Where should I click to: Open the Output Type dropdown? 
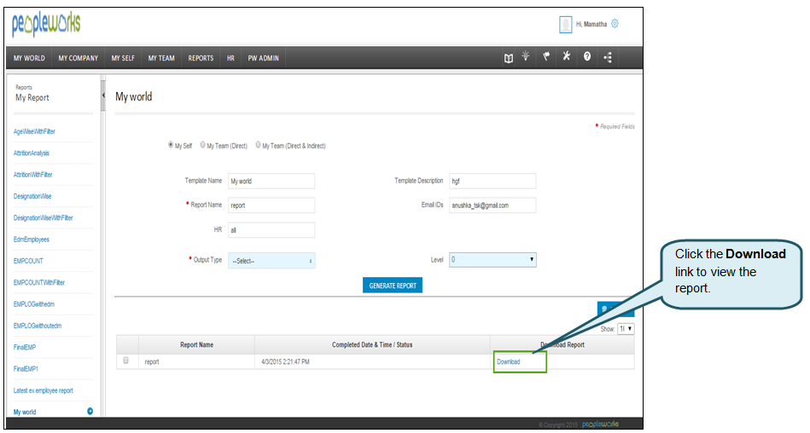(x=271, y=261)
